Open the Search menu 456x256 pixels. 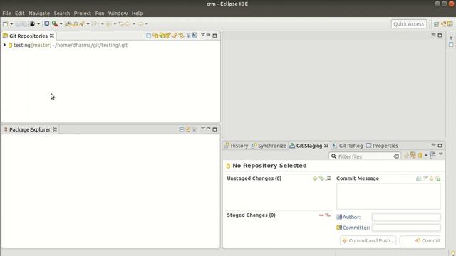click(x=62, y=14)
